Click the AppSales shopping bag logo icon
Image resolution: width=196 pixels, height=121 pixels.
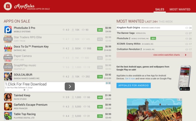[x=8, y=6]
